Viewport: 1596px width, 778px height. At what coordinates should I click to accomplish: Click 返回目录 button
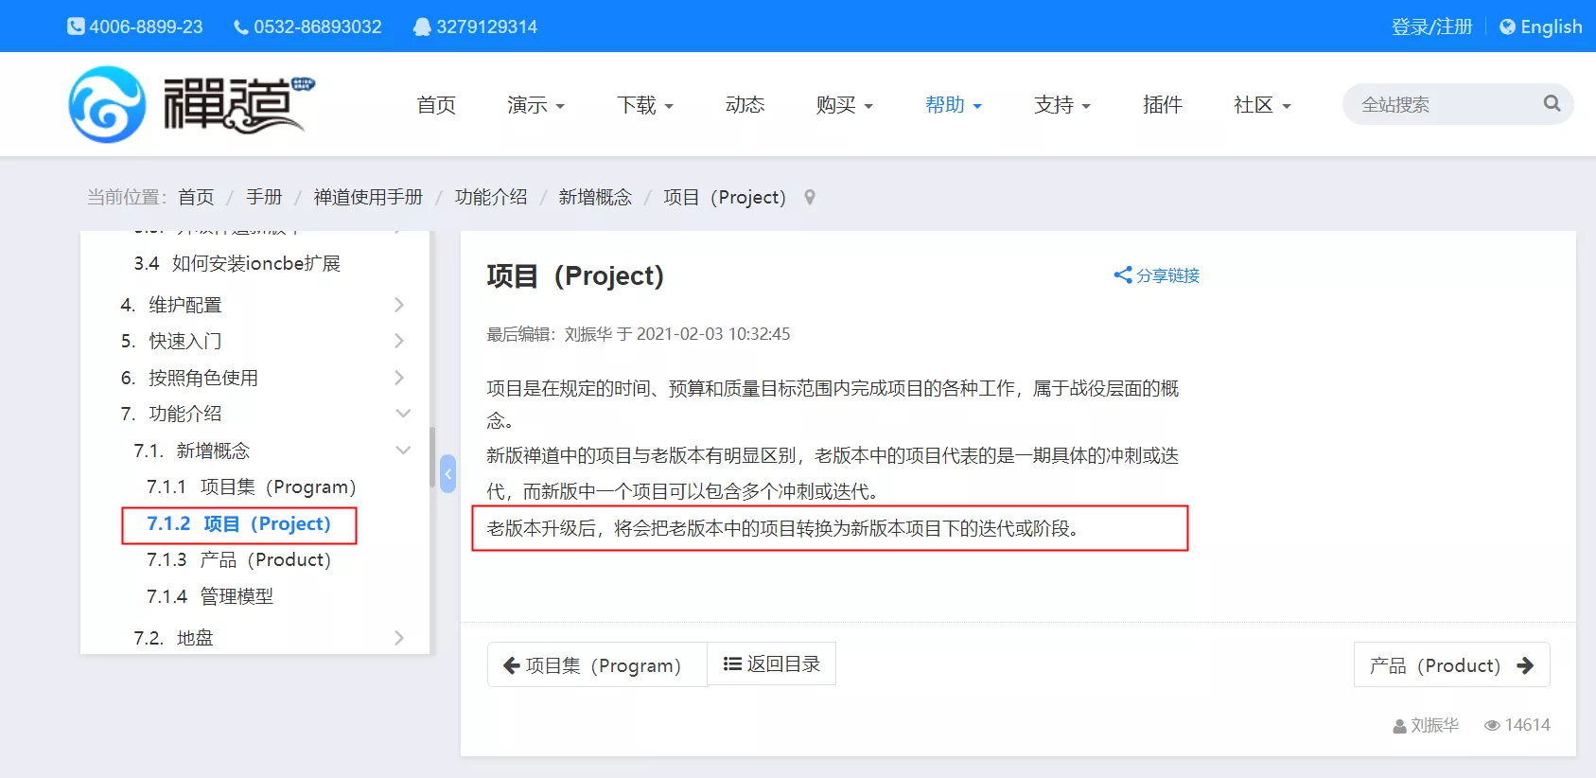[x=772, y=663]
